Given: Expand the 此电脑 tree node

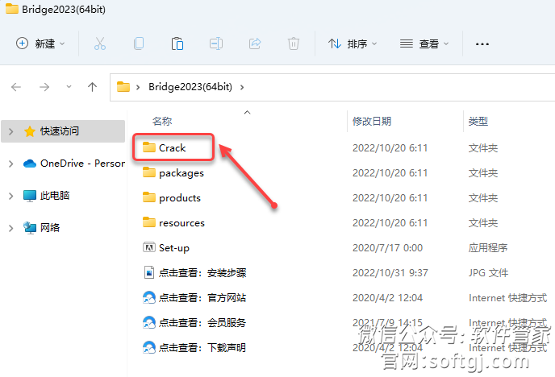Looking at the screenshot, I should [11, 196].
